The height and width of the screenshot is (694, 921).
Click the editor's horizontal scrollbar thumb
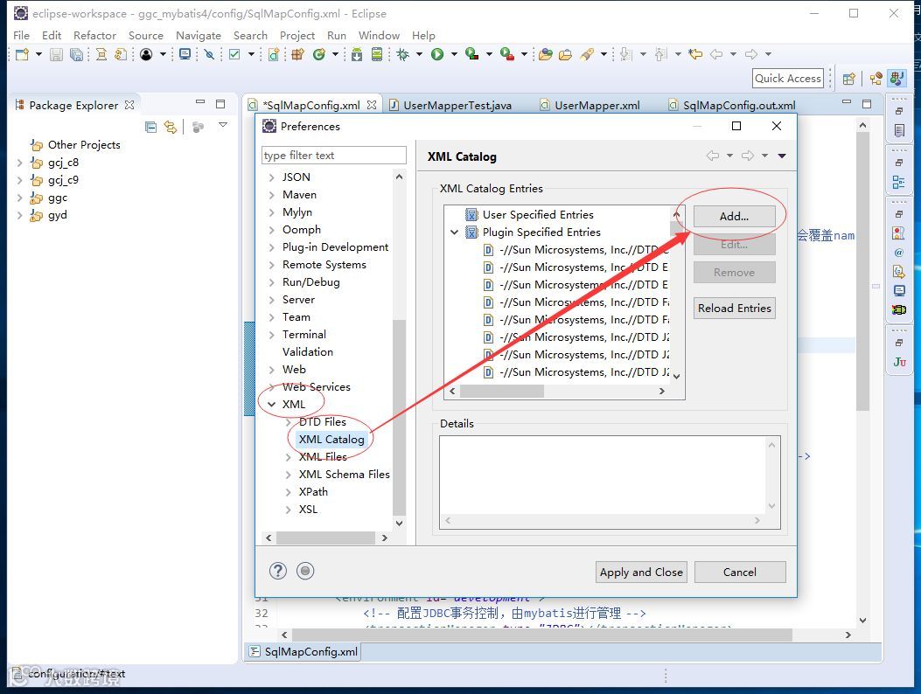[x=542, y=635]
